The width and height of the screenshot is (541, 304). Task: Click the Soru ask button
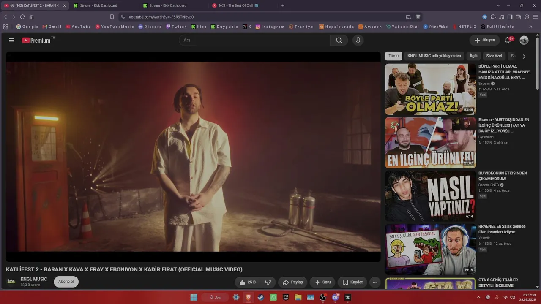(322, 282)
